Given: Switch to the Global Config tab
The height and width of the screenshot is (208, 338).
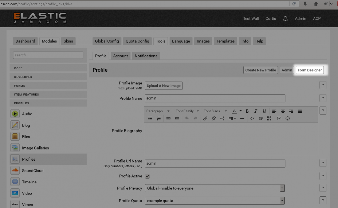Looking at the screenshot, I should pos(107,41).
